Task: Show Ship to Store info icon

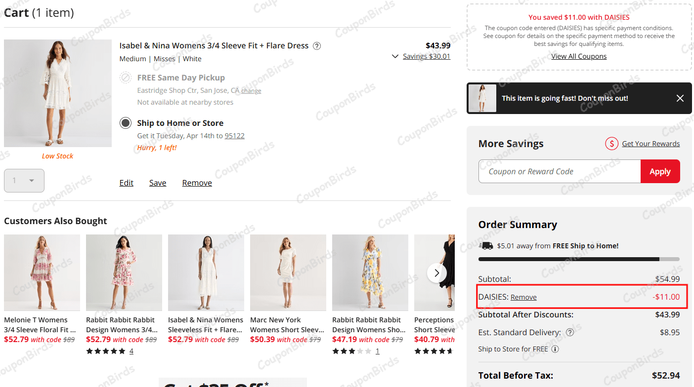Action: click(x=555, y=349)
